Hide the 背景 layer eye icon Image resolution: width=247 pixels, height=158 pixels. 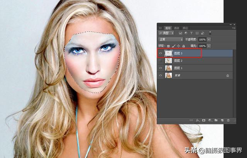(x=161, y=75)
